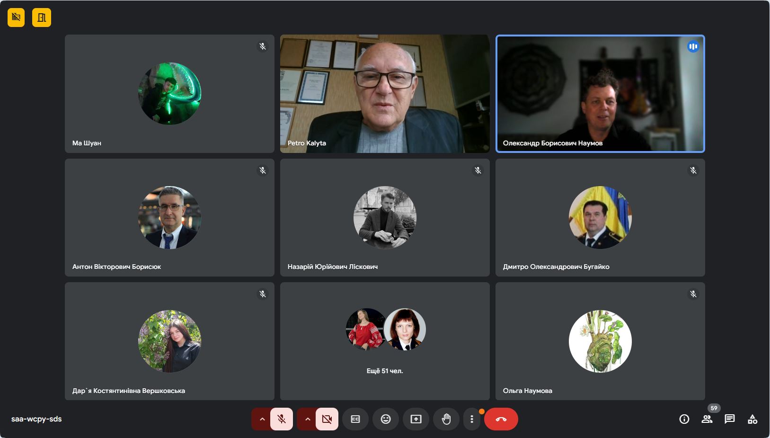Unmute the microphone toggle
The image size is (770, 438).
282,419
